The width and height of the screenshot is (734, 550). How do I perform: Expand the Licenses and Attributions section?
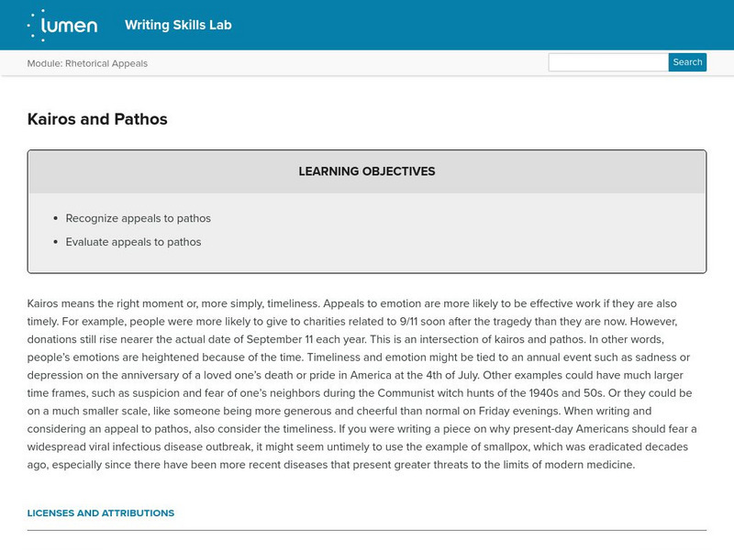coord(101,513)
